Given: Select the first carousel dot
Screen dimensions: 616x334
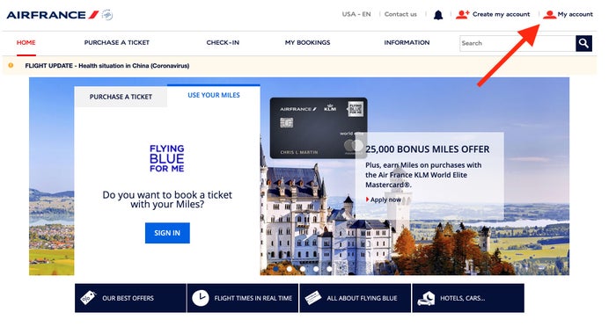Looking at the screenshot, I should click(x=275, y=269).
